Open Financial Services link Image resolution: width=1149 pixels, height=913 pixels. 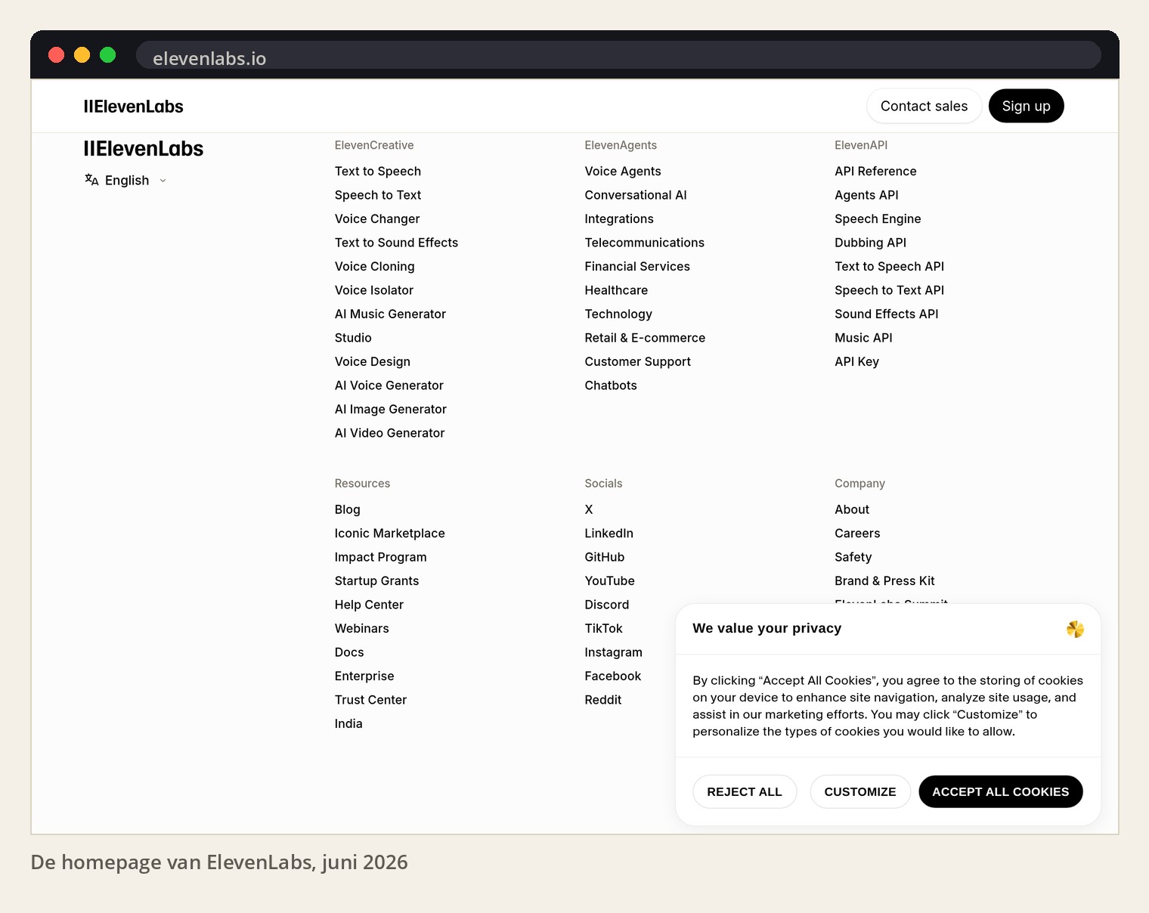point(637,267)
